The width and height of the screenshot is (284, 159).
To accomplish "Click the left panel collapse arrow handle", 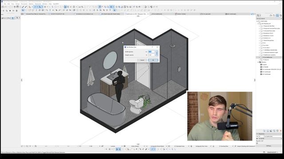I will (x=22, y=80).
